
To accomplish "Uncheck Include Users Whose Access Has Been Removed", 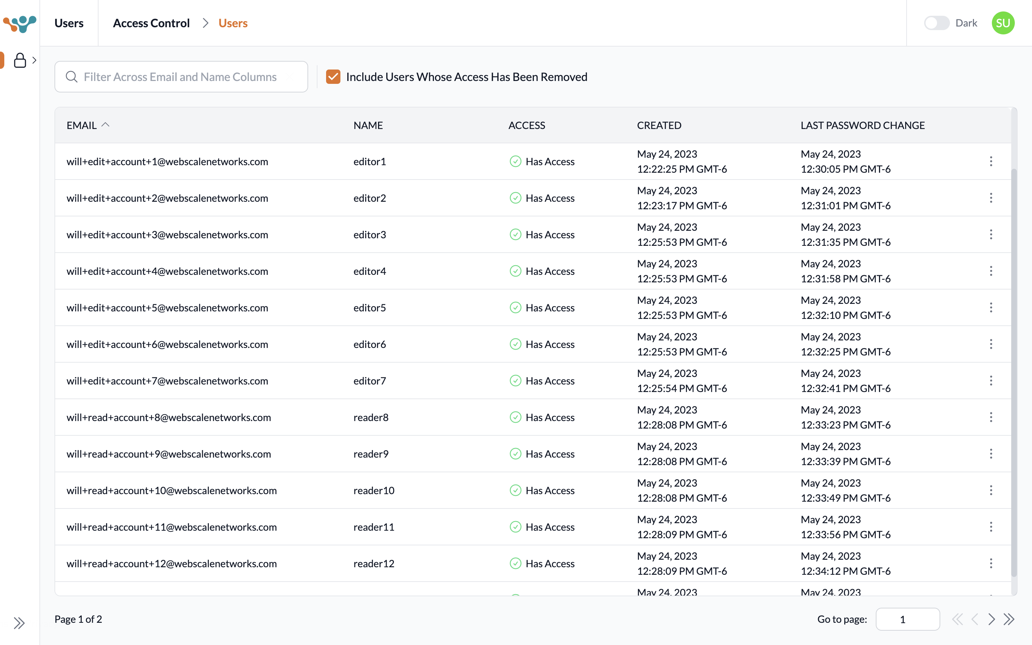I will (x=333, y=77).
